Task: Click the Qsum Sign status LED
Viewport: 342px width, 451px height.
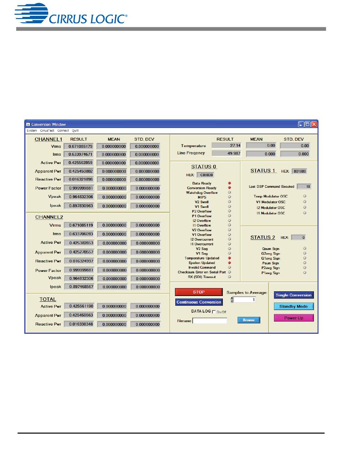Action: click(305, 249)
